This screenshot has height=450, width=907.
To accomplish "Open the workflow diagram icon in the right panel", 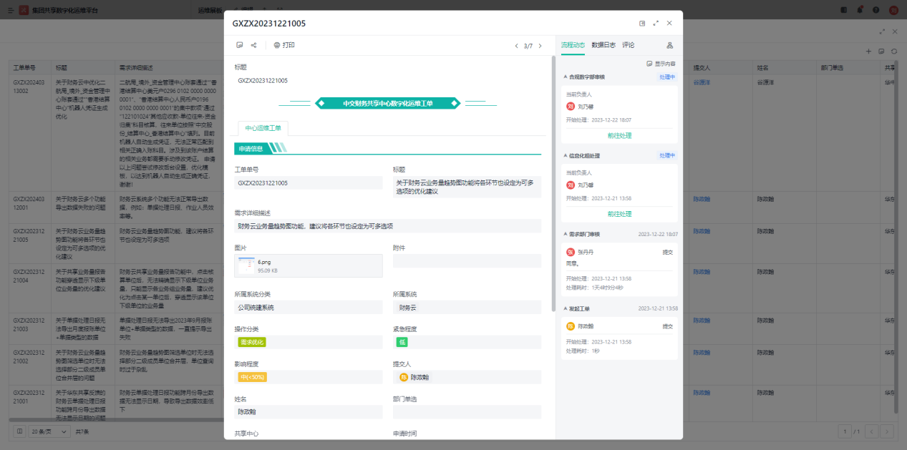I will (x=669, y=45).
